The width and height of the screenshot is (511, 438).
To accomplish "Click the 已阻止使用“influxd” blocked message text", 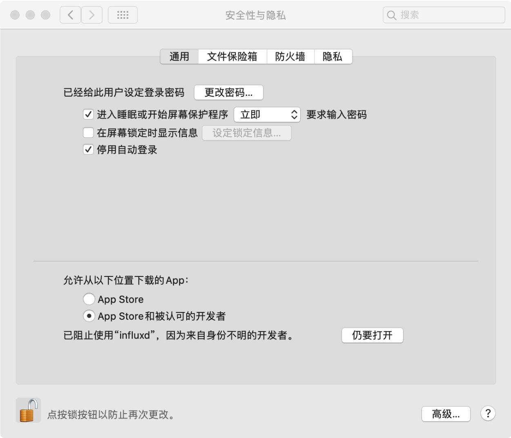I will [179, 335].
